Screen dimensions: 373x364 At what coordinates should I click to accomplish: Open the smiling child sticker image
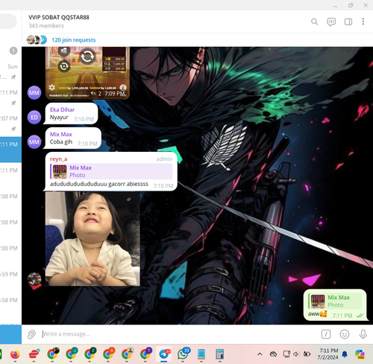(x=93, y=239)
